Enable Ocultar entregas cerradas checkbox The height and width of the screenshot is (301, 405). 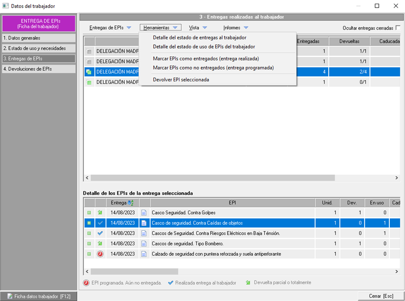click(397, 28)
